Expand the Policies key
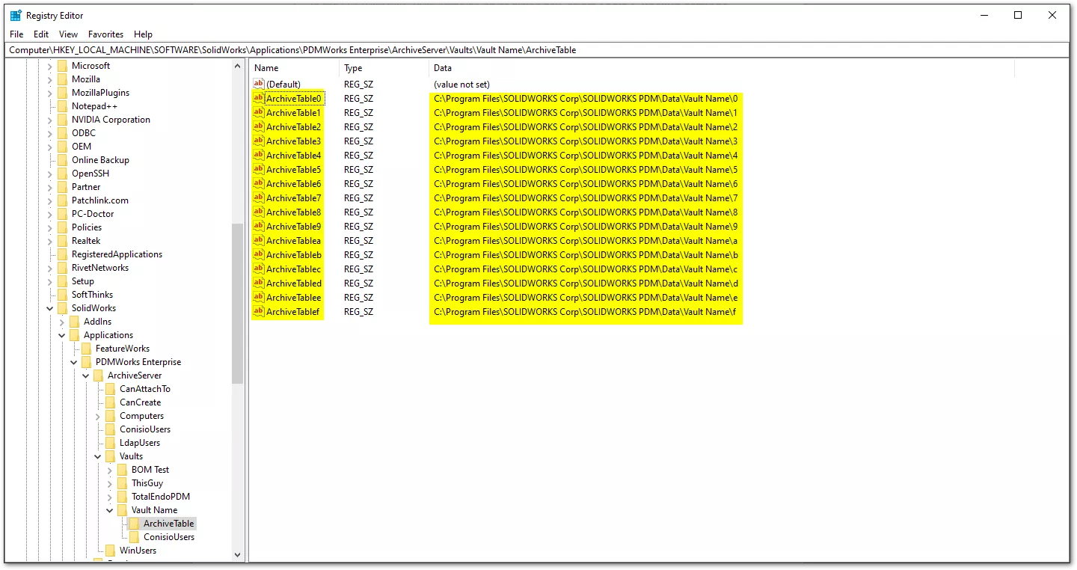The image size is (1077, 570). click(x=50, y=227)
